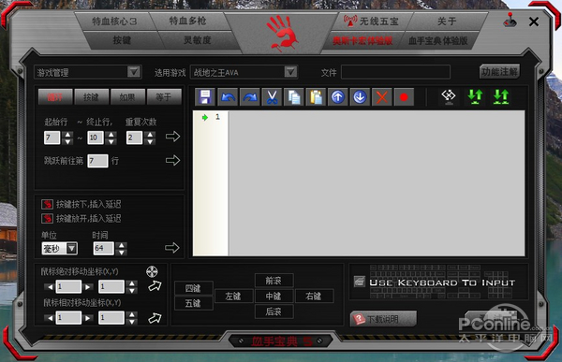
Task: Click the white diamond mouse-move icon
Action: [x=449, y=96]
